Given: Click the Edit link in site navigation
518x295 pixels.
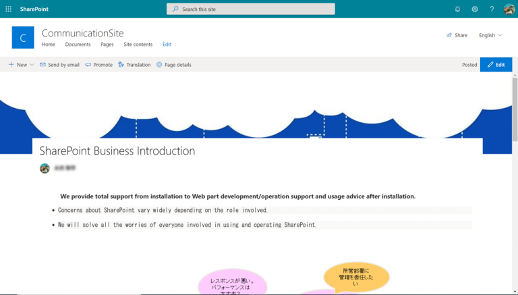Looking at the screenshot, I should click(167, 45).
